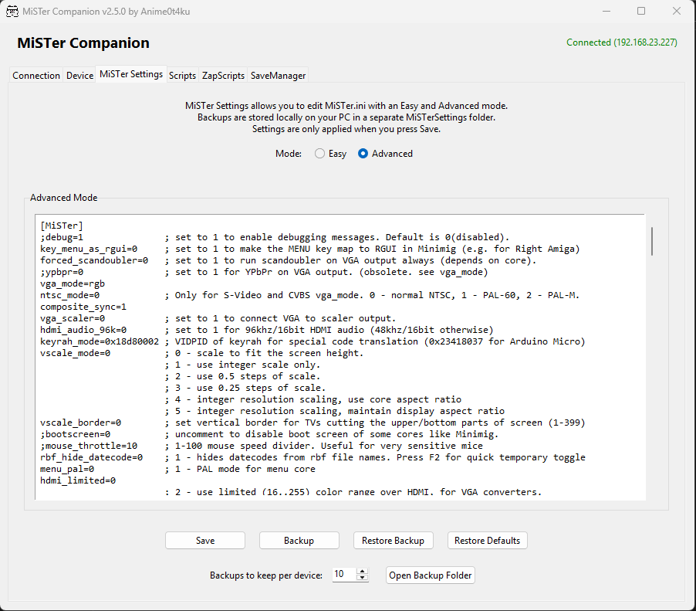Click Restore Defaults button

click(x=488, y=541)
